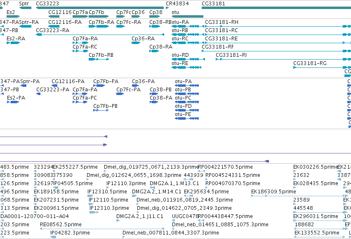Image resolution: width=351 pixels, height=239 pixels.
Task: Select transcript label CG33181-RE
Action: click(x=221, y=39)
